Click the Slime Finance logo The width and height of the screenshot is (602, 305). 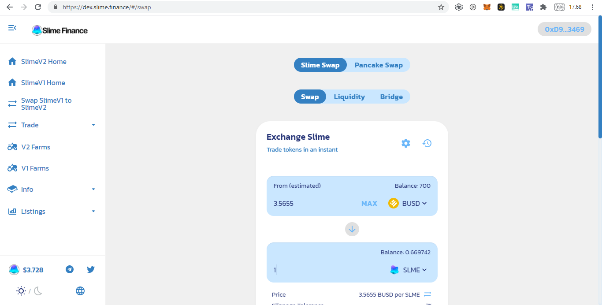point(60,30)
